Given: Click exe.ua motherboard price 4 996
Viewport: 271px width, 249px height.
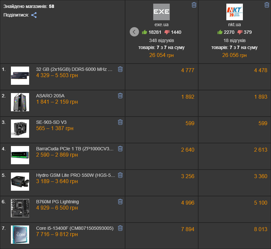Looking at the screenshot, I should pyautogui.click(x=188, y=203).
